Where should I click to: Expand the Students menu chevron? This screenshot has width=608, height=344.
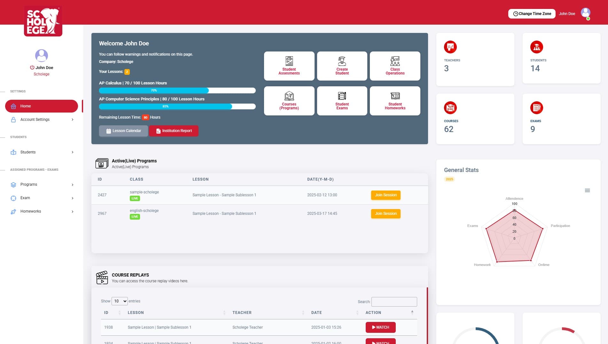coord(73,152)
